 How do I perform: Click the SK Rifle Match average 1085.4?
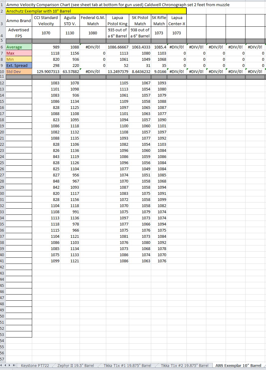click(x=159, y=47)
